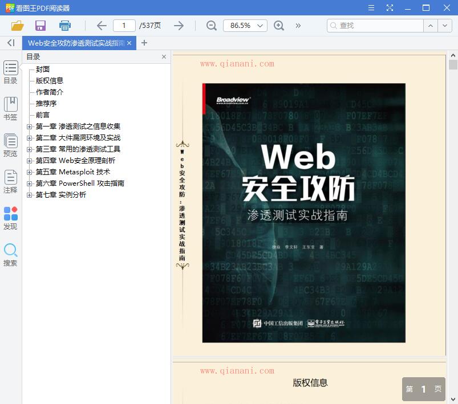
Task: Click the search magnifier in the find box
Action: coord(333,26)
